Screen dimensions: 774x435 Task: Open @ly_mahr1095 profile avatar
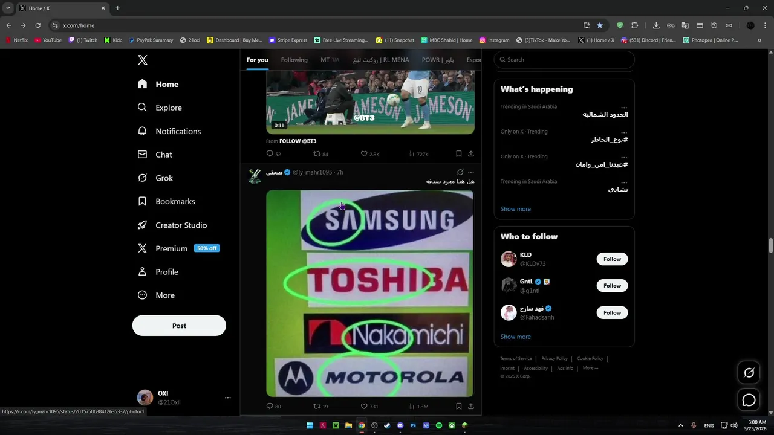click(255, 176)
